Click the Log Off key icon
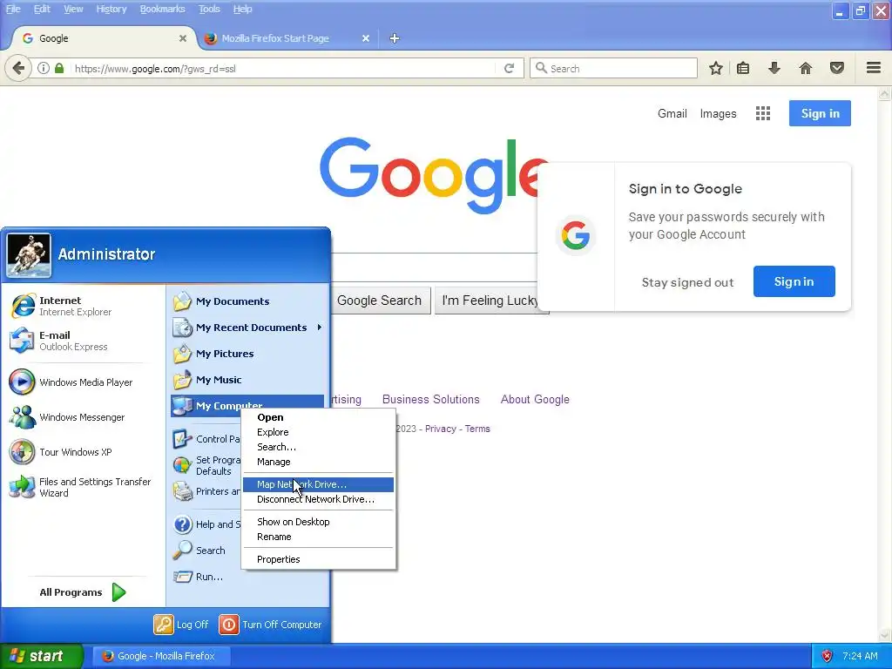Screen dimensions: 892x669 [x=163, y=624]
